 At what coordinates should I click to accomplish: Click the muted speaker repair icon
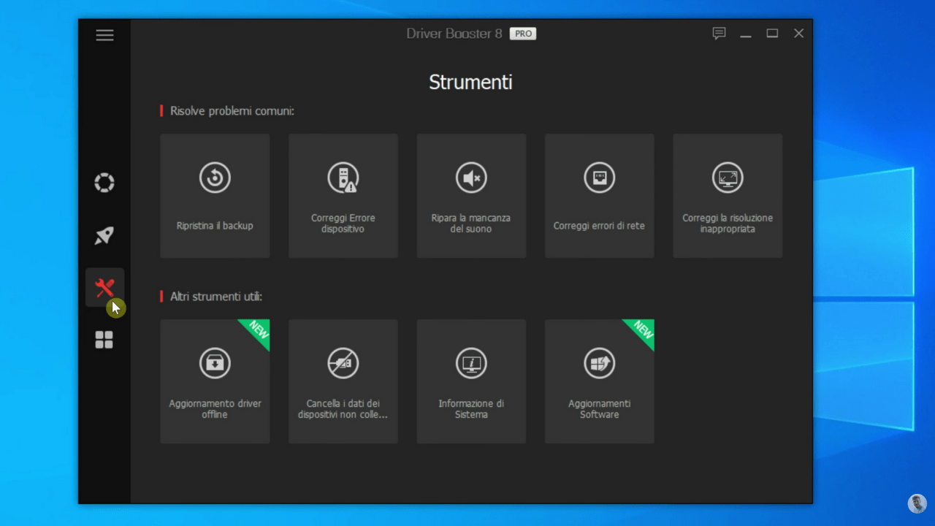(x=471, y=178)
